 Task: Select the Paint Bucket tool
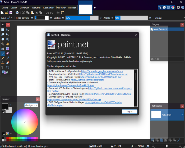pyautogui.click(x=3, y=49)
